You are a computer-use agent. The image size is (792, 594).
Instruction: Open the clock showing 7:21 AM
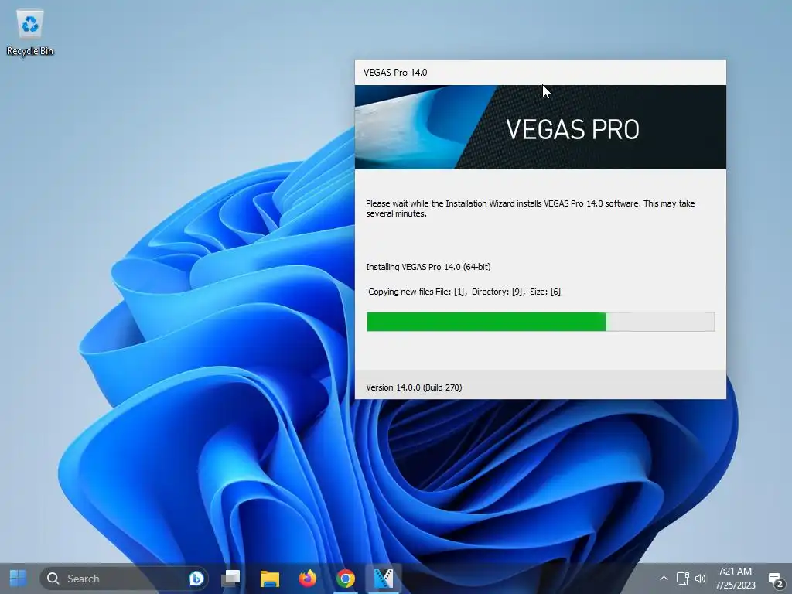(x=735, y=579)
